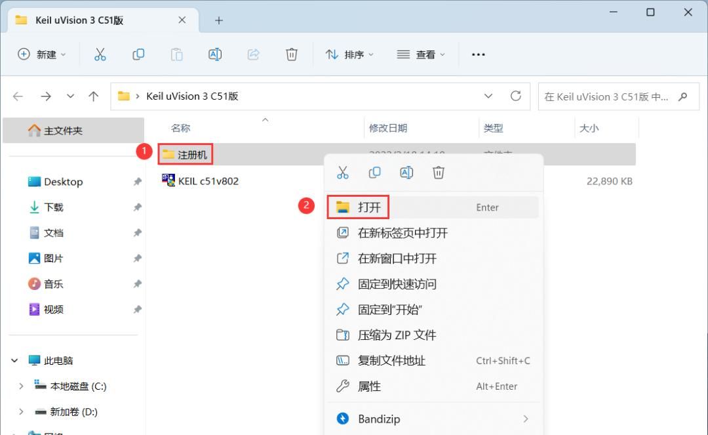Pin 注册机 to Start menu
The height and width of the screenshot is (435, 708).
point(389,309)
